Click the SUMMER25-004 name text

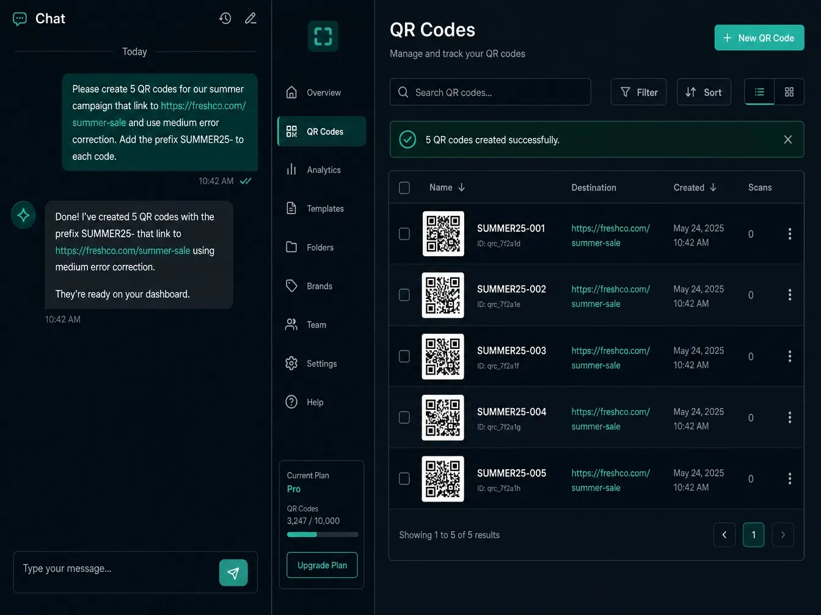[511, 412]
